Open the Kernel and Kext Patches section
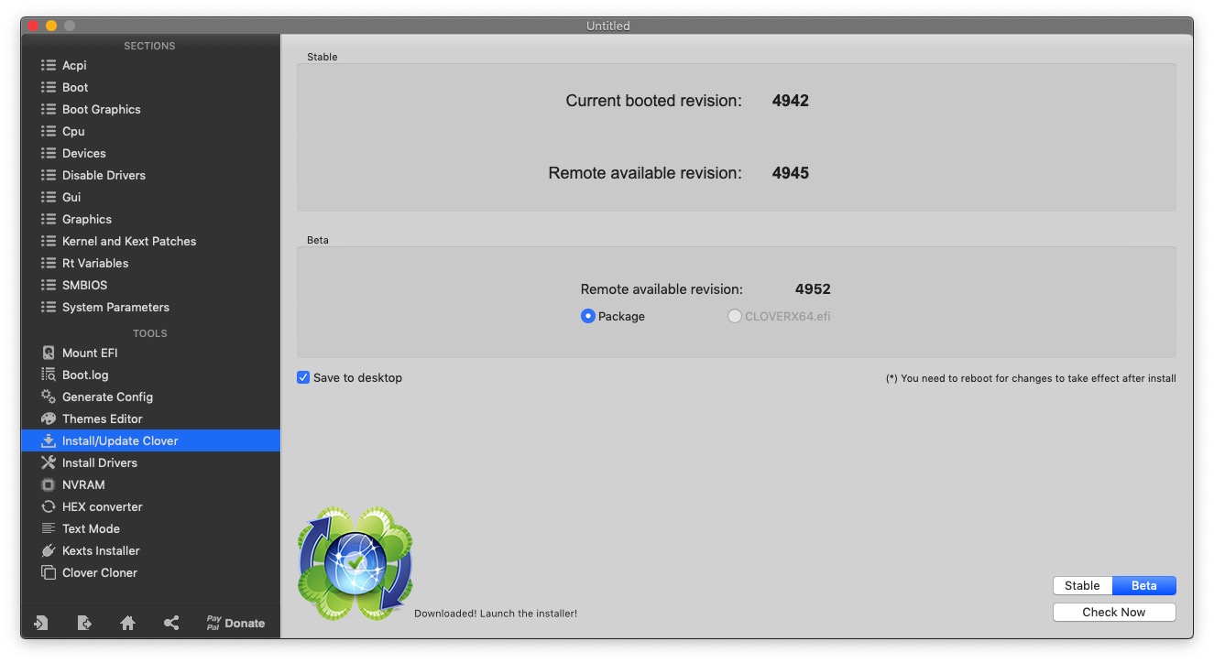 click(x=128, y=241)
